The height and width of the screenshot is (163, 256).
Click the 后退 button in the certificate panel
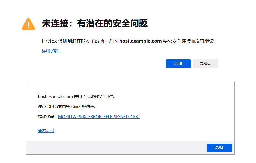click(x=219, y=148)
